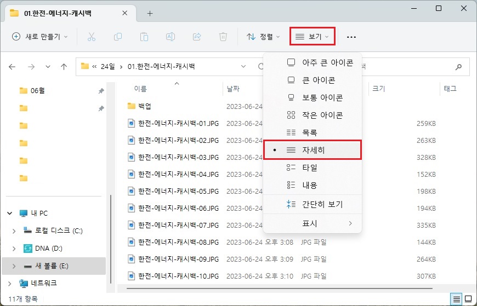
Task: Open the 표시 submenu
Action: [313, 223]
